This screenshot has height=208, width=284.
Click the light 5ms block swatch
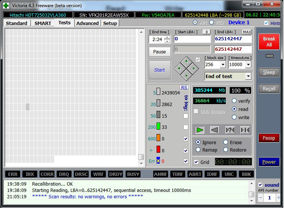(x=158, y=91)
